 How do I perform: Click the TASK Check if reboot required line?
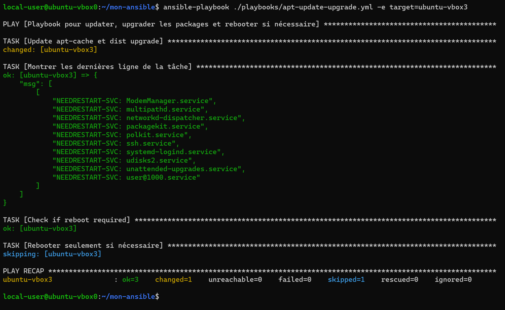pos(249,220)
